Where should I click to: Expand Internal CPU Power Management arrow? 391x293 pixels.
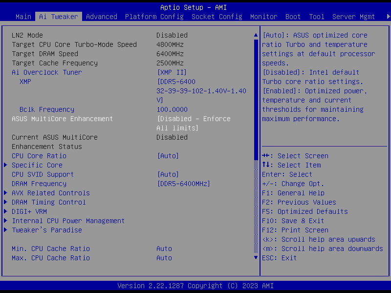(5, 221)
